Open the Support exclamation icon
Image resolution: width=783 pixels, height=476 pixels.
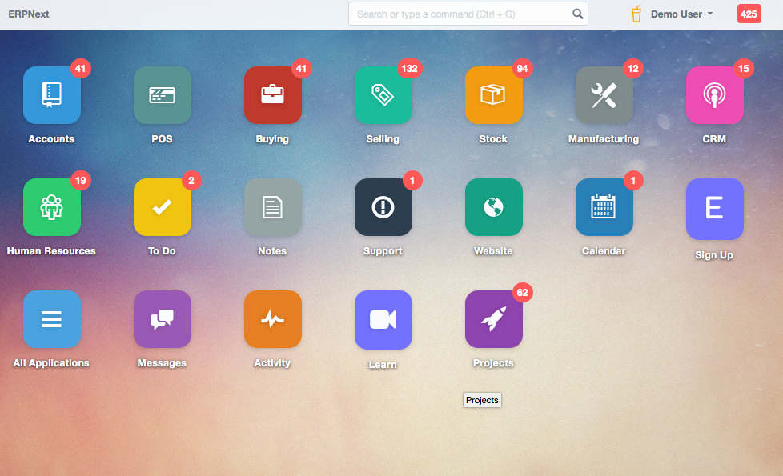point(383,207)
